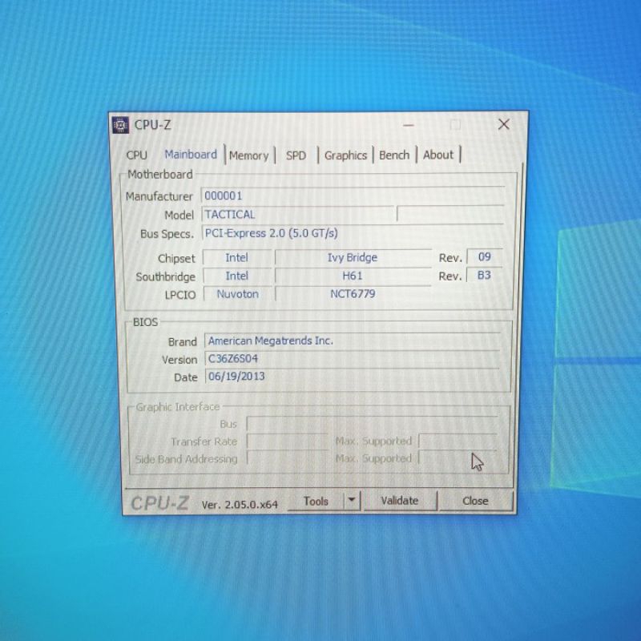Viewport: 641px width, 641px height.
Task: Select the Mainboard tab
Action: pos(191,155)
